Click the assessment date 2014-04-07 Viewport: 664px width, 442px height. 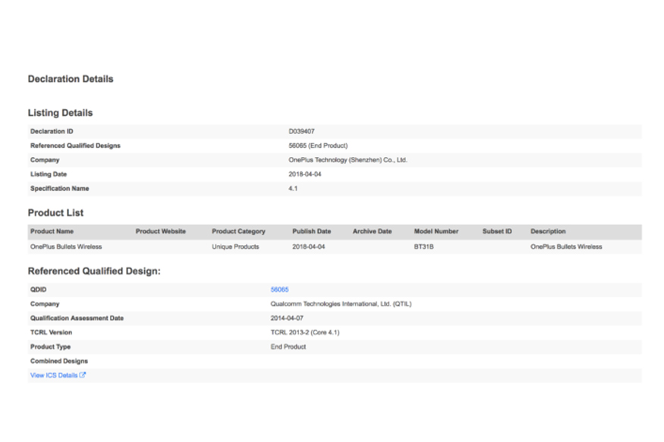(x=287, y=318)
